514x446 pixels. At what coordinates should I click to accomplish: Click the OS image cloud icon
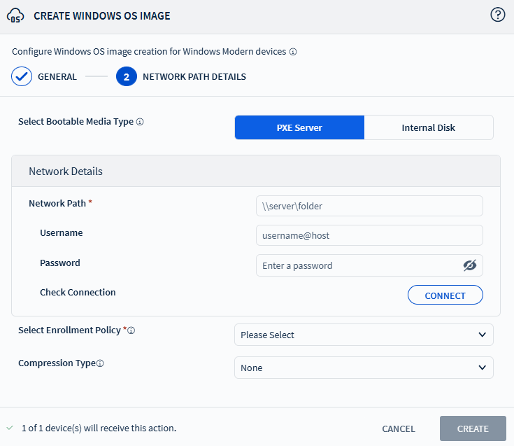pyautogui.click(x=15, y=15)
